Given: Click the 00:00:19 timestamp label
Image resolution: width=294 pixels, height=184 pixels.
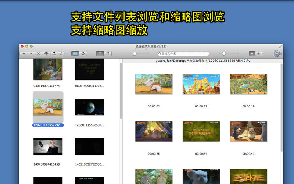Looking at the screenshot, I should [x=248, y=106].
